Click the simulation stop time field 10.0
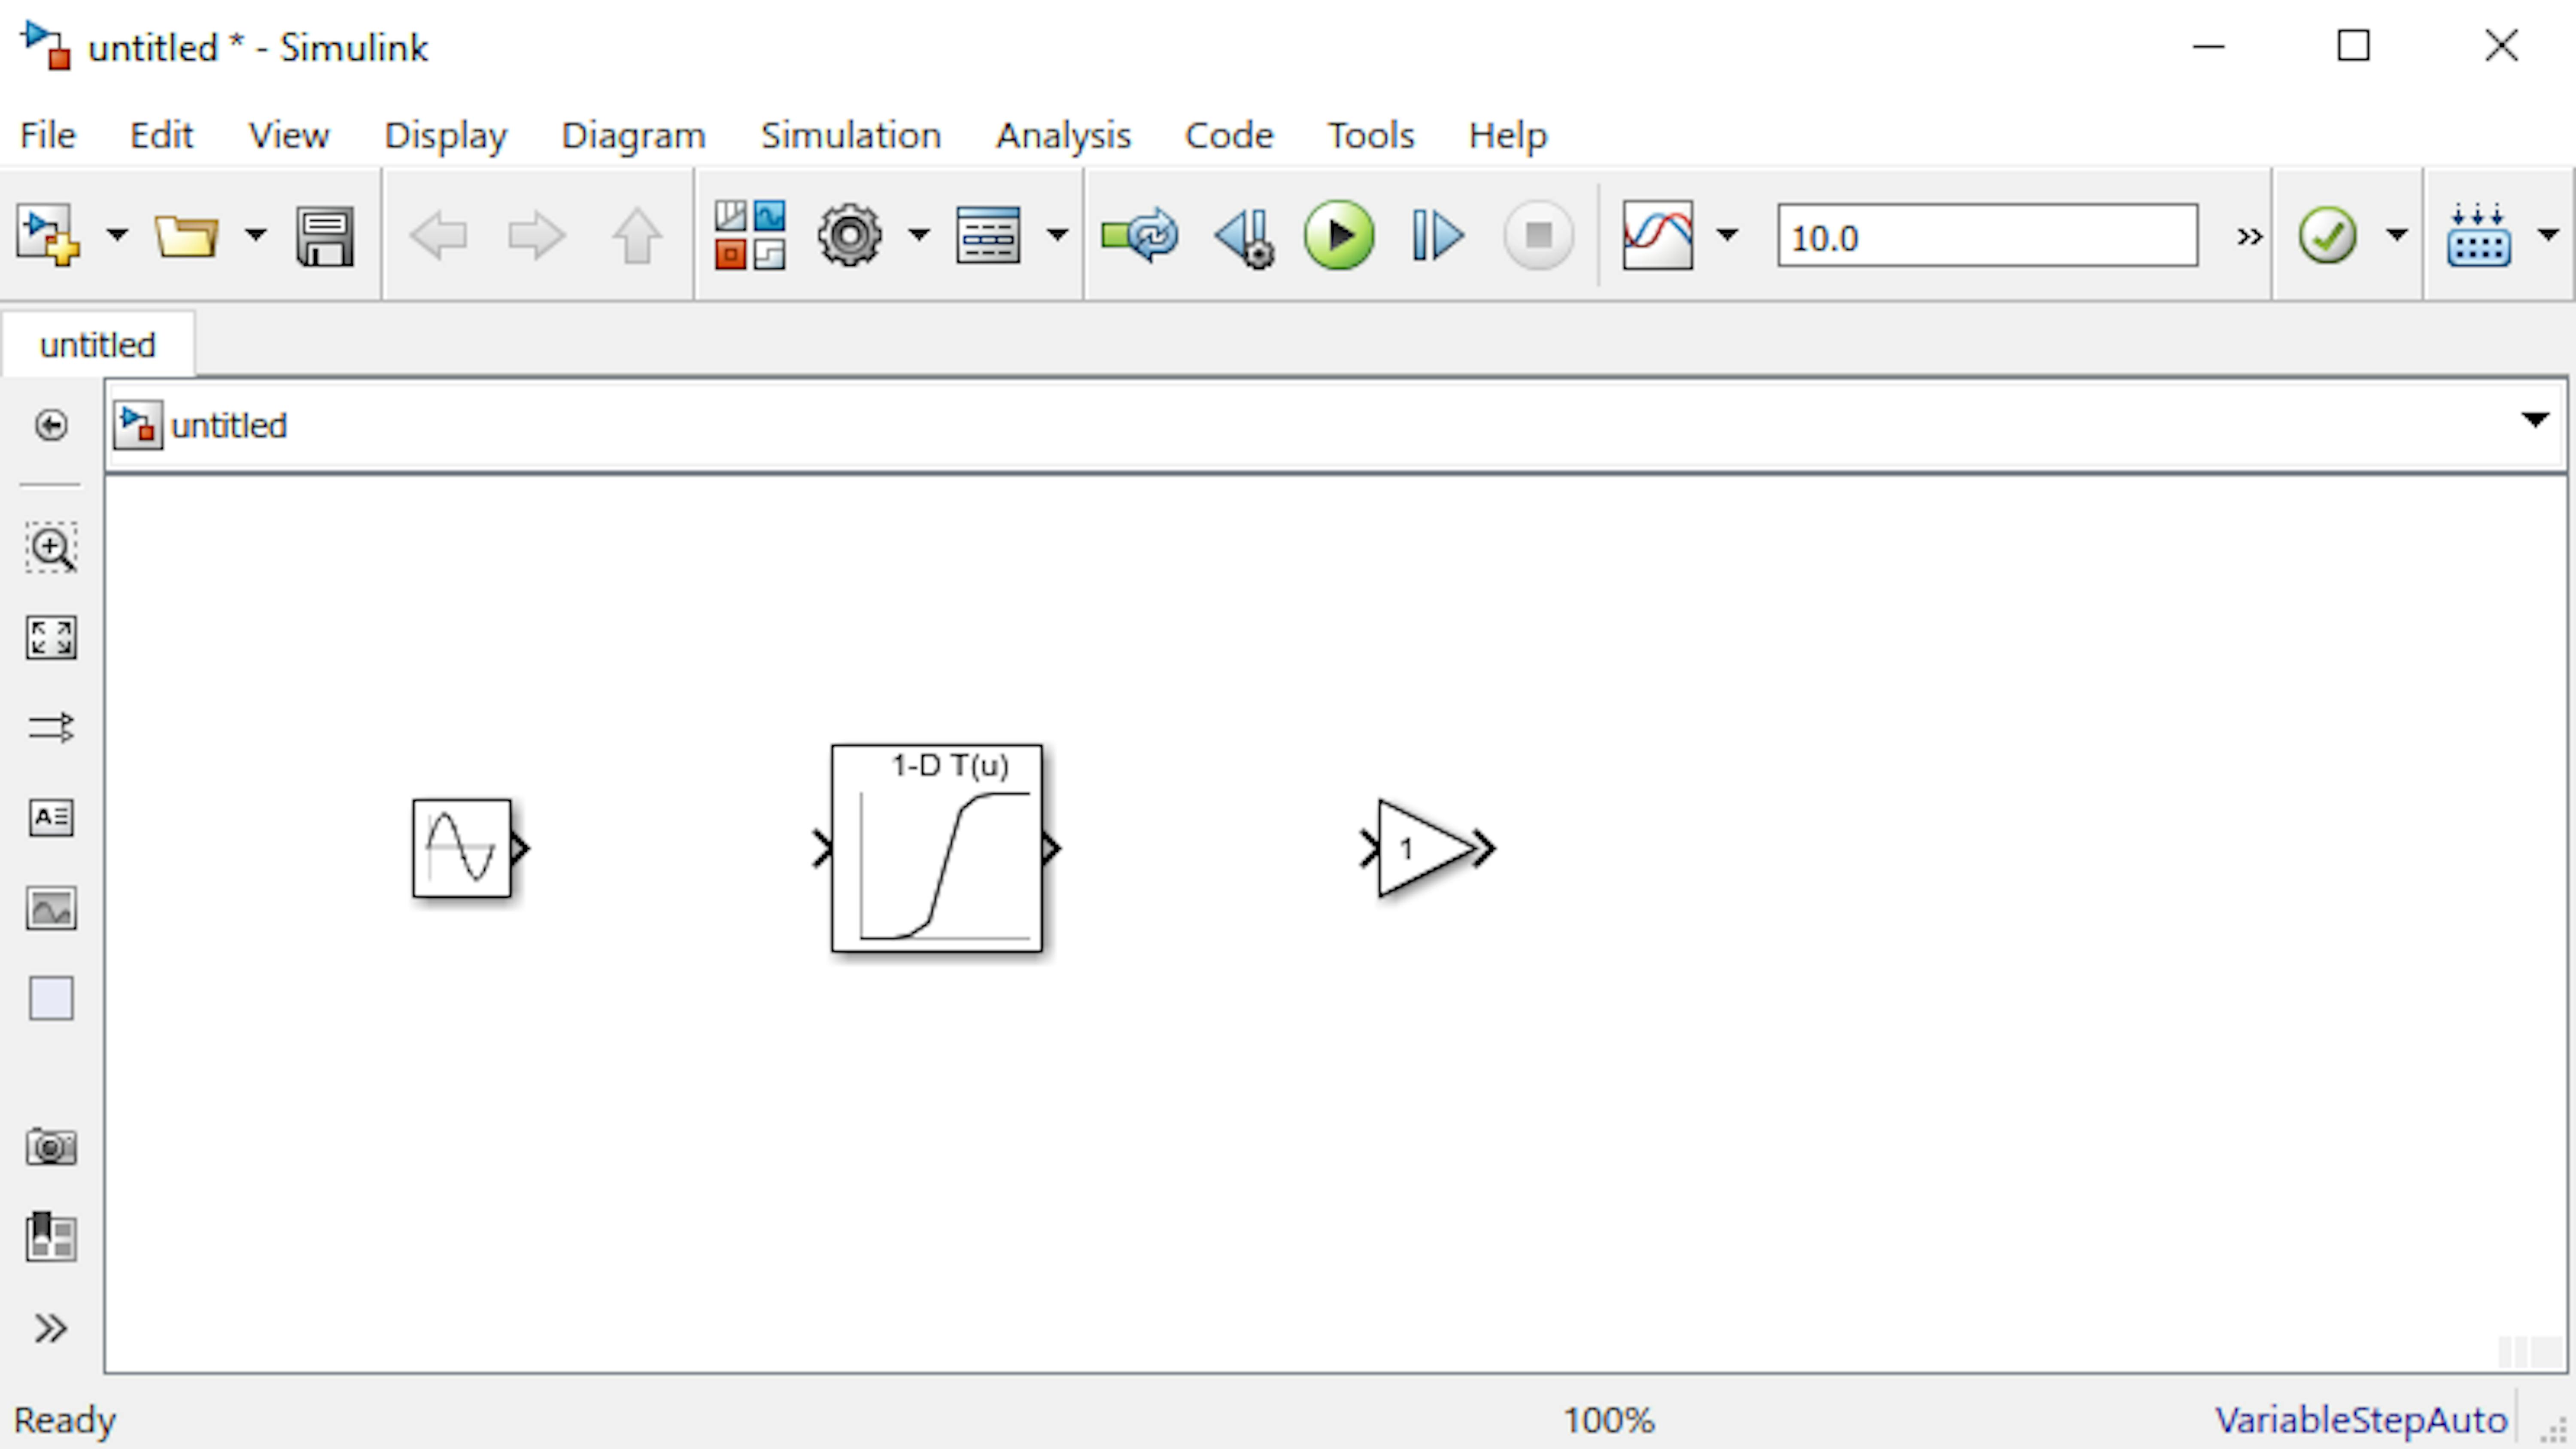Viewport: 2576px width, 1449px height. 1987,236
